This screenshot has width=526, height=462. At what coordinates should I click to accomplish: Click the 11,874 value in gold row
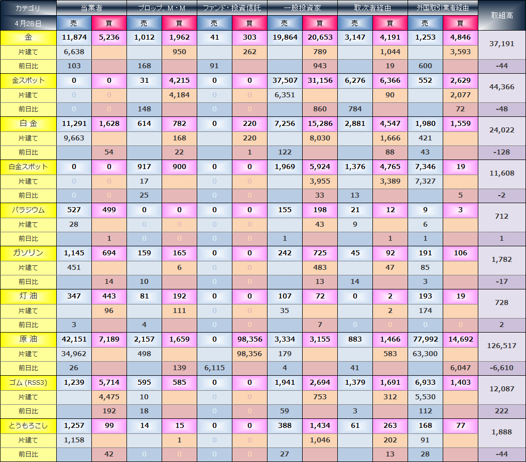74,38
